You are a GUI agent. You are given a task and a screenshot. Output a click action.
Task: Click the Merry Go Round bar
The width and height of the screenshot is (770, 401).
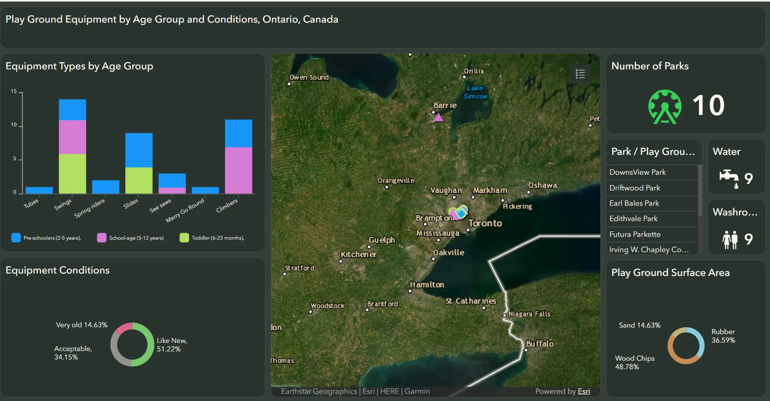205,190
